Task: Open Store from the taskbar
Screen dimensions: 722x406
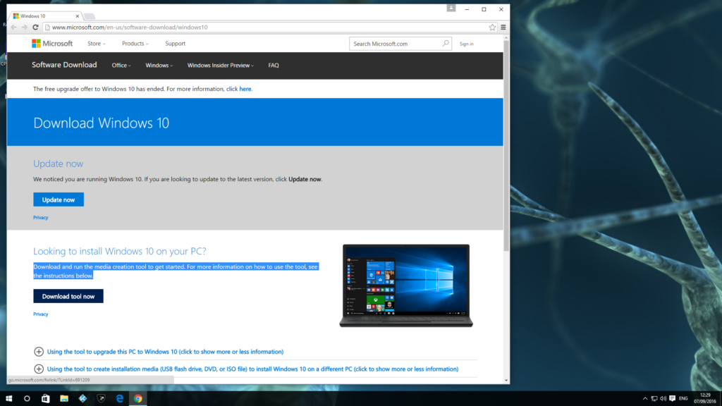Action: [46, 399]
